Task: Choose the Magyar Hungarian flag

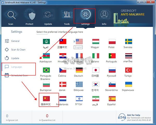Action: point(96,41)
